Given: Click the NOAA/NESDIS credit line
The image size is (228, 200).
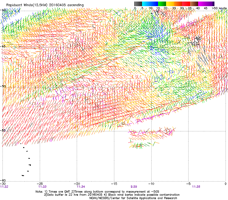Looking at the screenshot, I should 133,198.
